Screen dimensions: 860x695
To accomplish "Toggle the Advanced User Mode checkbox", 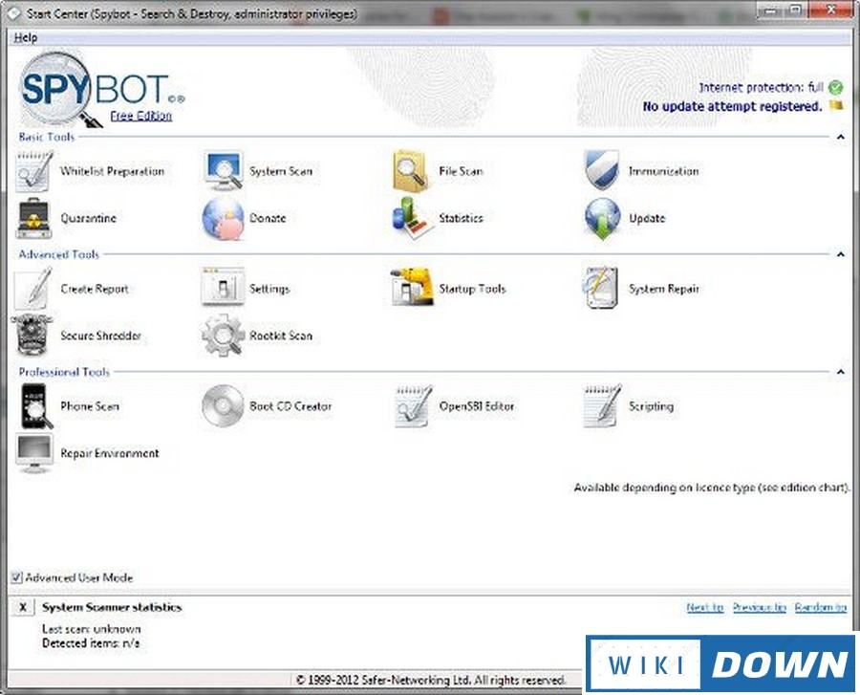I will pyautogui.click(x=16, y=577).
